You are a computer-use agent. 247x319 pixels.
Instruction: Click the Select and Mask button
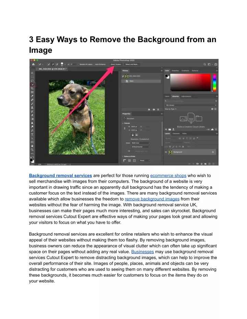132,64
